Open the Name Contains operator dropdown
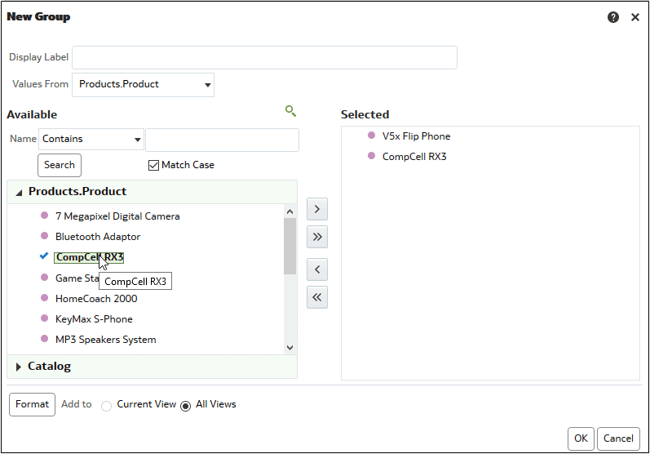 (x=137, y=140)
